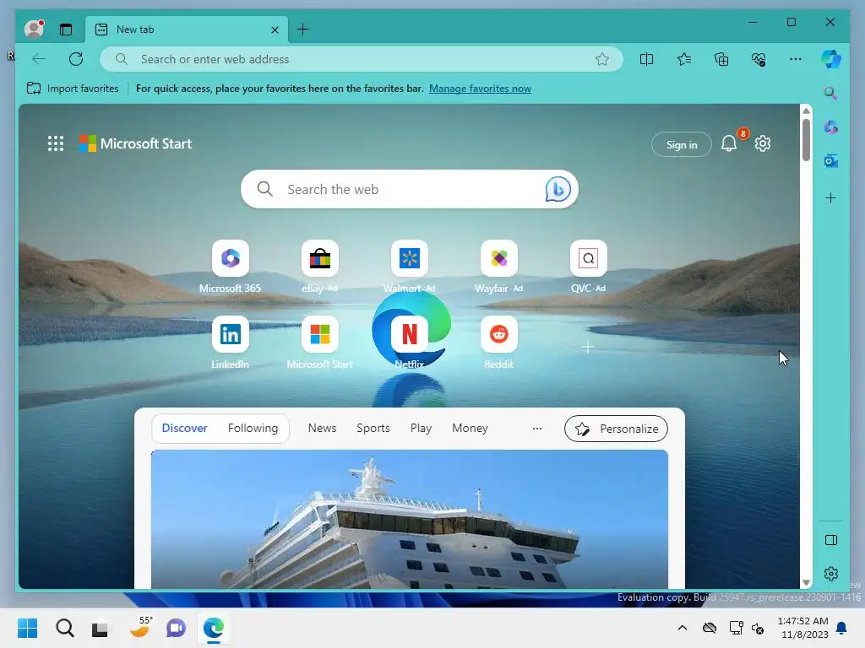Open Chat app on taskbar

click(x=176, y=628)
